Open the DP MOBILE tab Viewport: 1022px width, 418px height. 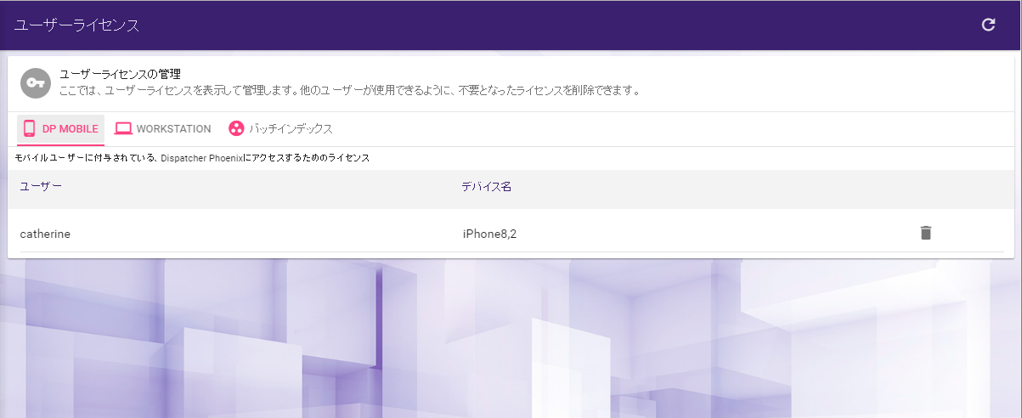coord(60,129)
